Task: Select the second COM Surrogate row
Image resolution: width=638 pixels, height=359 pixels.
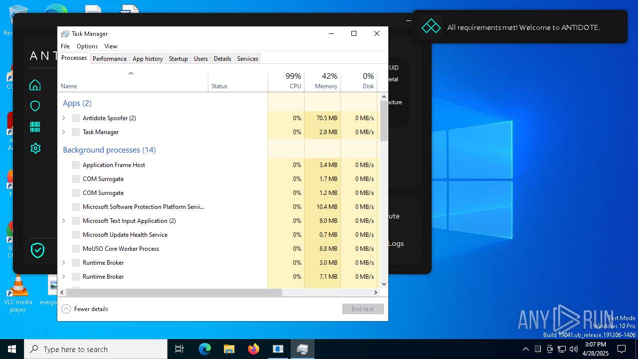Action: pyautogui.click(x=218, y=193)
